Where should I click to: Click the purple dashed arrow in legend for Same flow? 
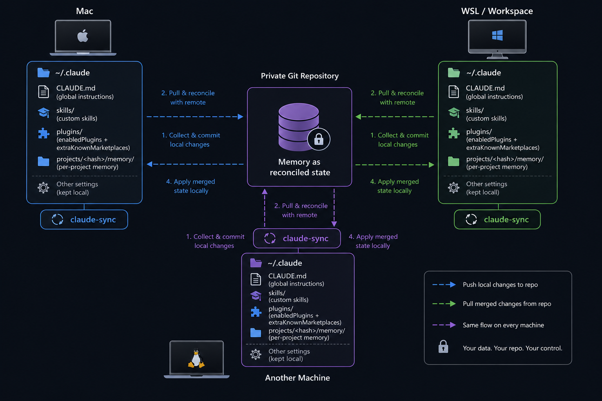[x=444, y=325]
